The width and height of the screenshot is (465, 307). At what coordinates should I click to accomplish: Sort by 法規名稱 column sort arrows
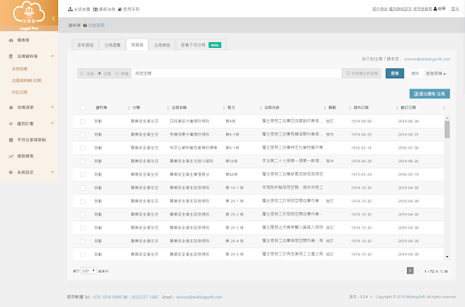pyautogui.click(x=224, y=108)
